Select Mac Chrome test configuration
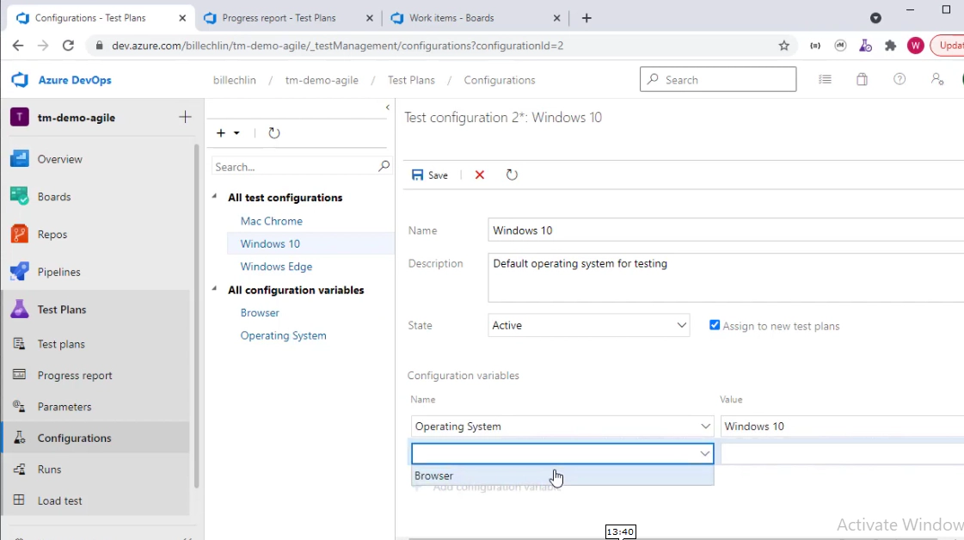This screenshot has height=540, width=964. pos(271,221)
